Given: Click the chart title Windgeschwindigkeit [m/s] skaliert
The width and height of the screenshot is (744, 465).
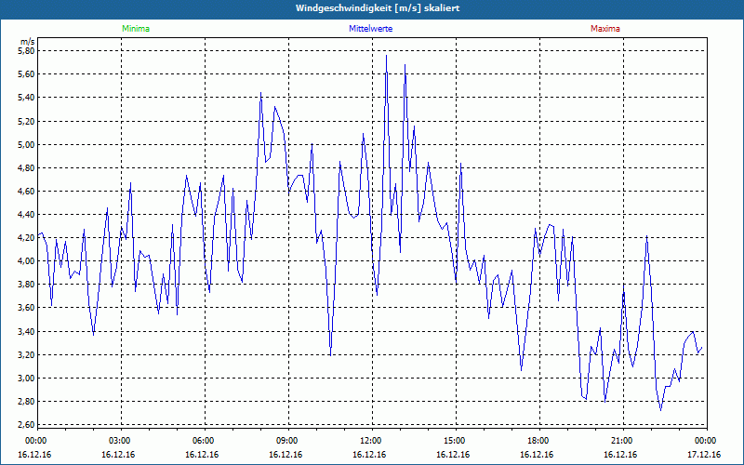Looking at the screenshot, I should [378, 8].
